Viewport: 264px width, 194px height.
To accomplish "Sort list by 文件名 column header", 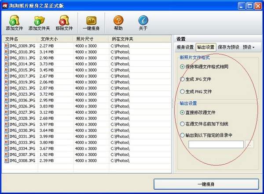I will tap(20, 39).
